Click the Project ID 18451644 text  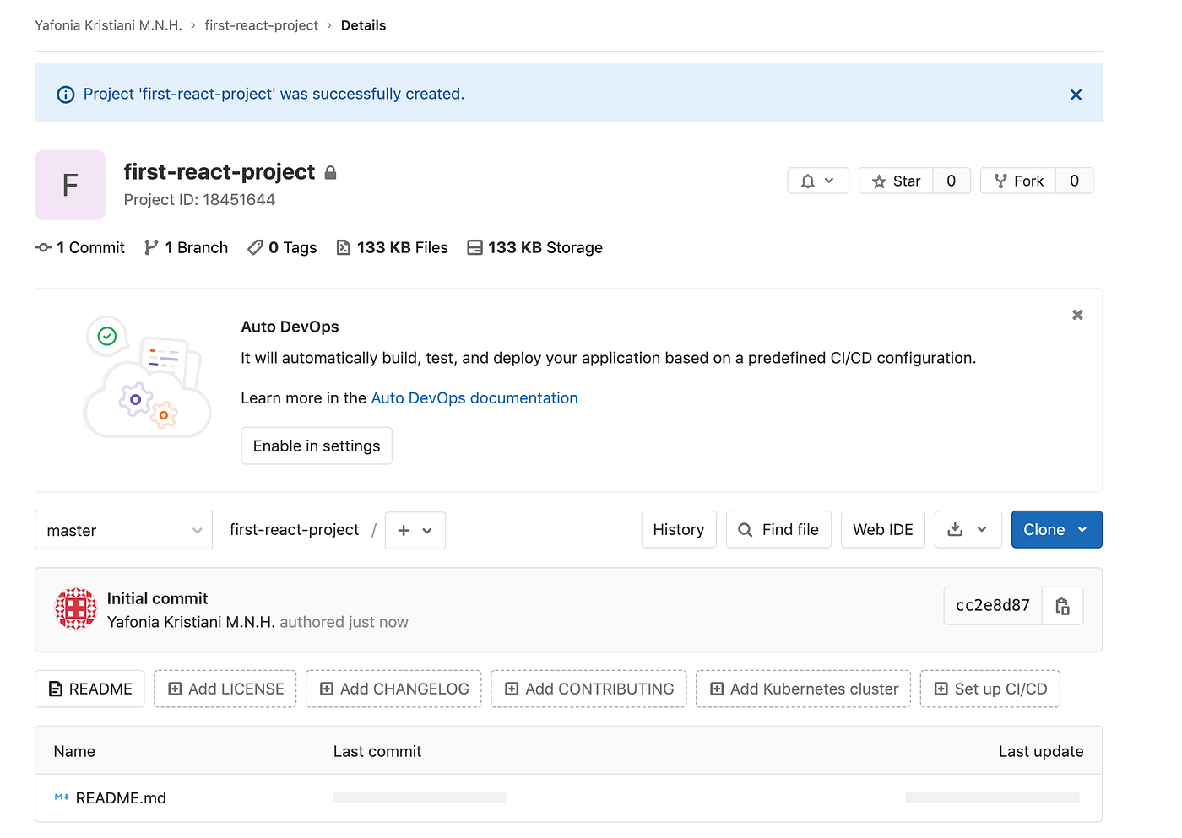click(199, 200)
